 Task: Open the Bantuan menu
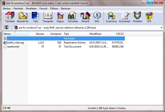point(66,8)
